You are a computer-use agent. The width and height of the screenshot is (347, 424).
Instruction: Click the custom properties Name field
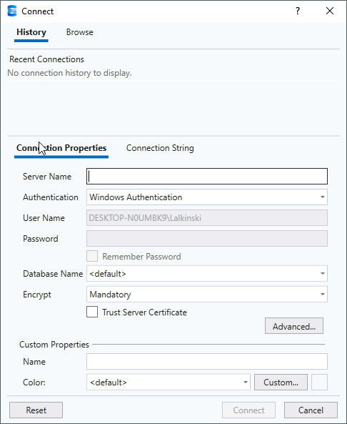coord(207,362)
